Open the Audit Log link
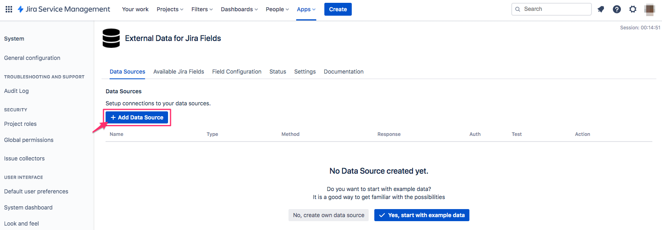Screen dimensions: 662x230 pos(17,91)
